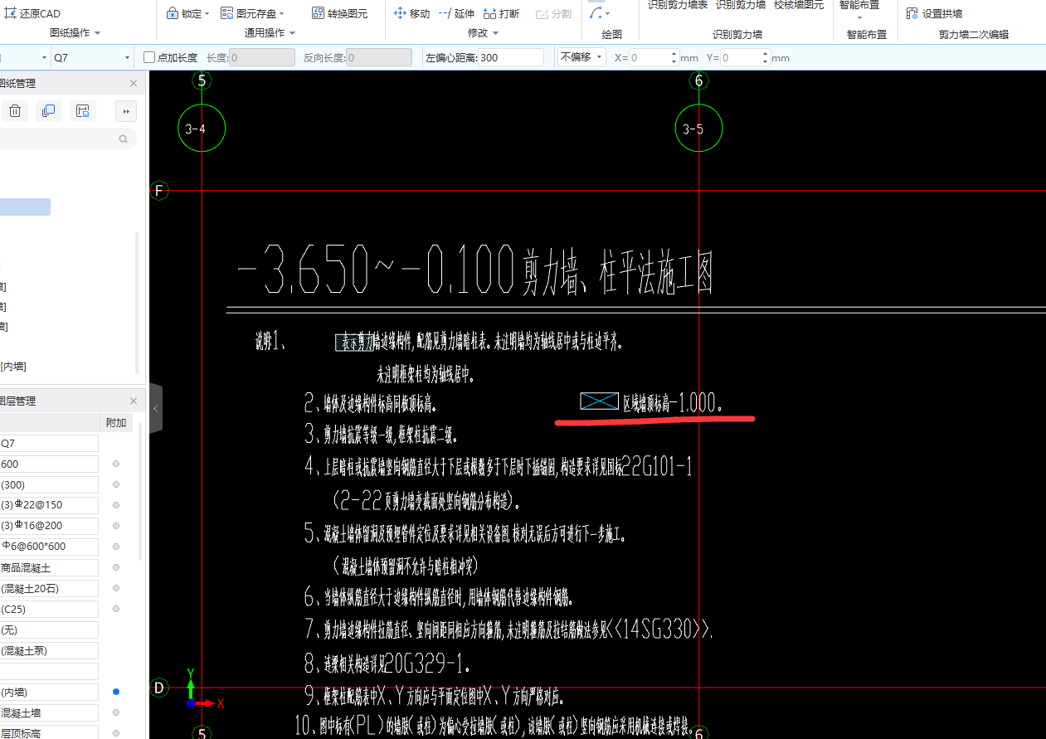Click the Q7 name property cell
Viewport: 1046px width, 739px height.
click(x=49, y=443)
